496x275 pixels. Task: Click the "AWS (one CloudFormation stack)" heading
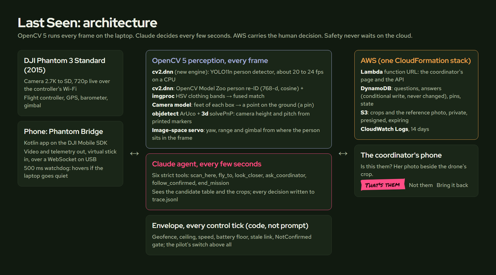(416, 61)
